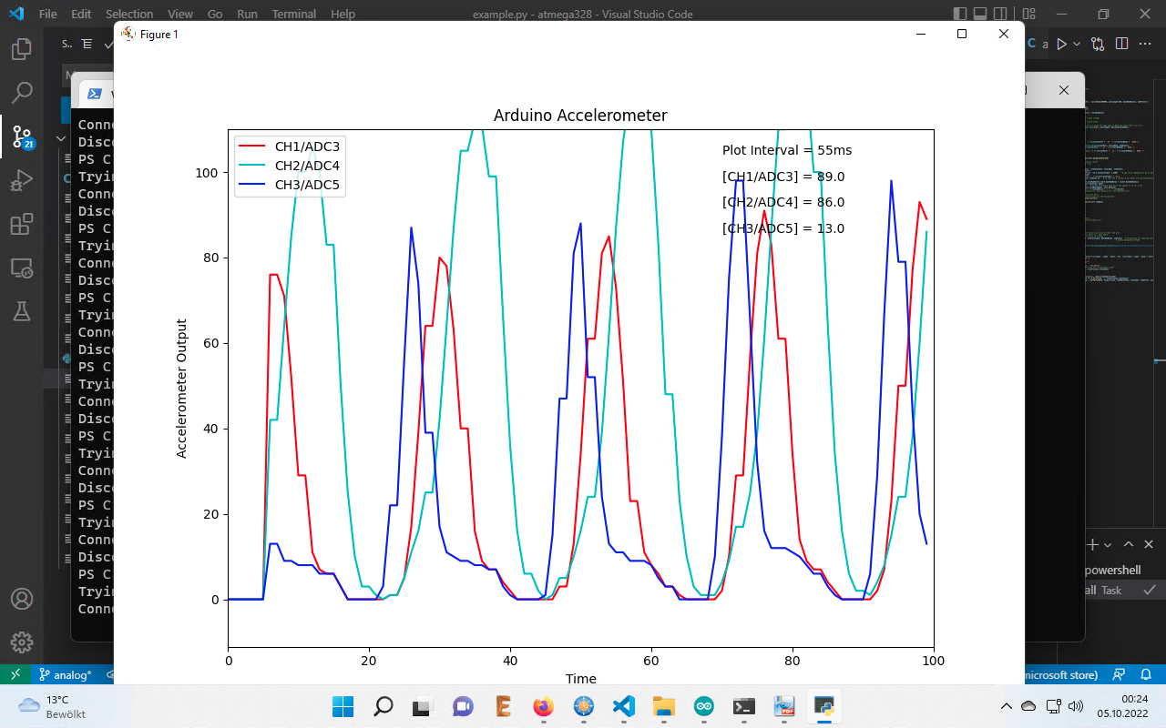Open taskbar Search magnifier
The height and width of the screenshot is (728, 1166).
point(384,706)
